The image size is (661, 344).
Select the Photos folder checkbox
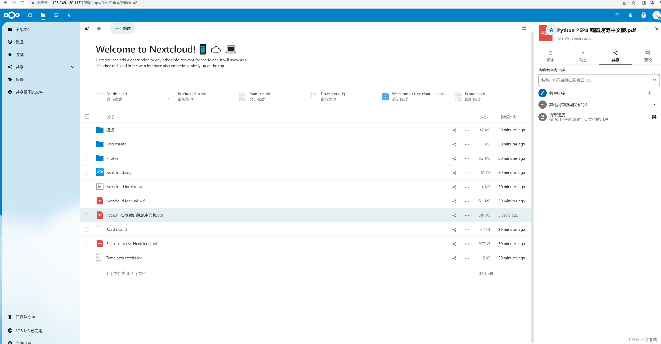tap(87, 158)
